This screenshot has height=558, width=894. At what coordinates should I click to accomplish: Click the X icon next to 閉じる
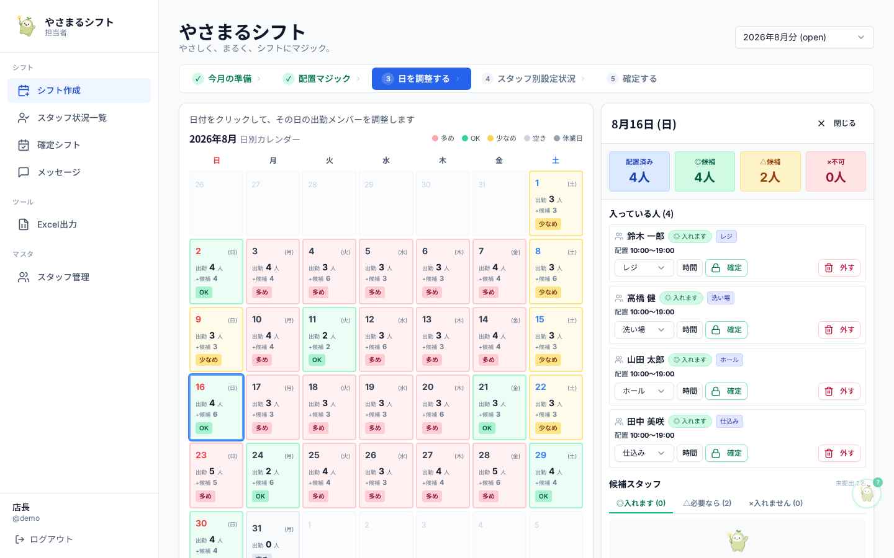(821, 123)
